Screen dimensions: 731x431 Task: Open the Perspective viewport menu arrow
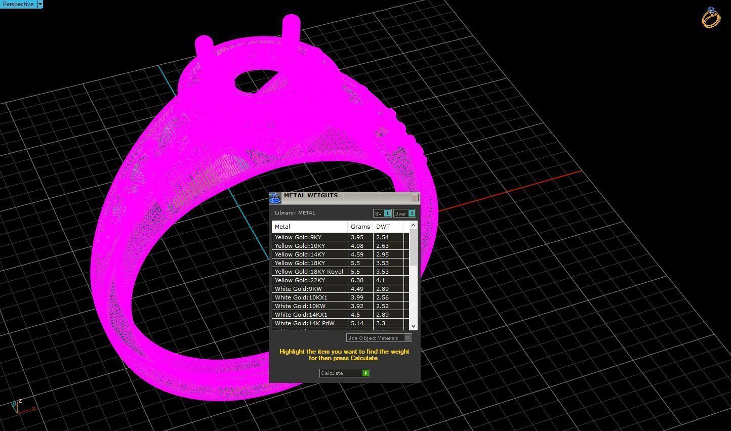coord(40,4)
